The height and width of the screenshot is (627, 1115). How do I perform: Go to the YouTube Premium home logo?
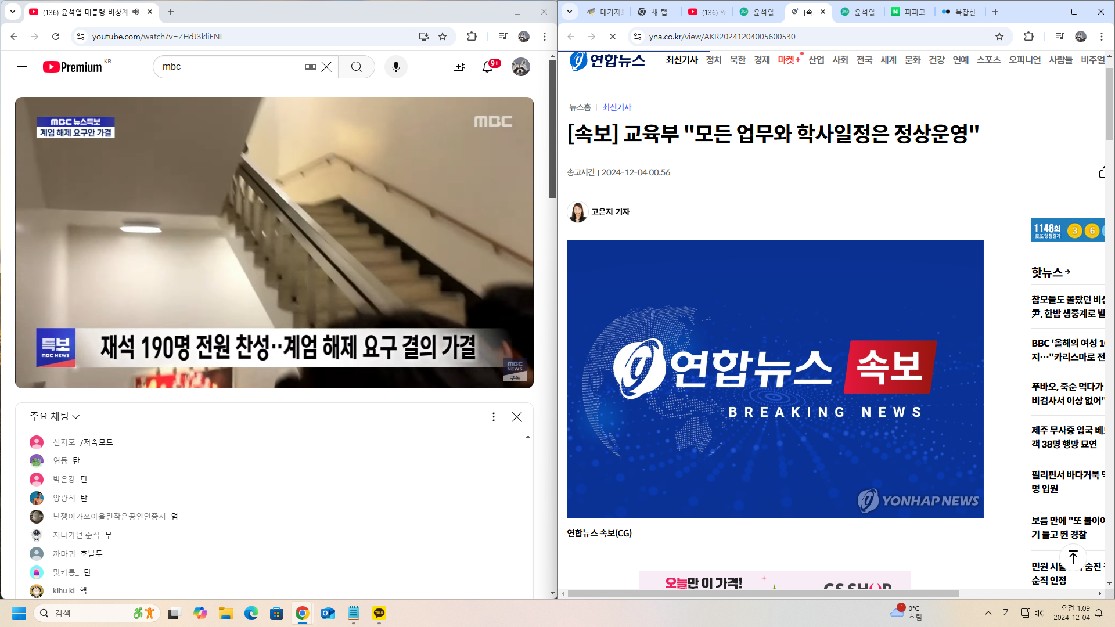[72, 67]
